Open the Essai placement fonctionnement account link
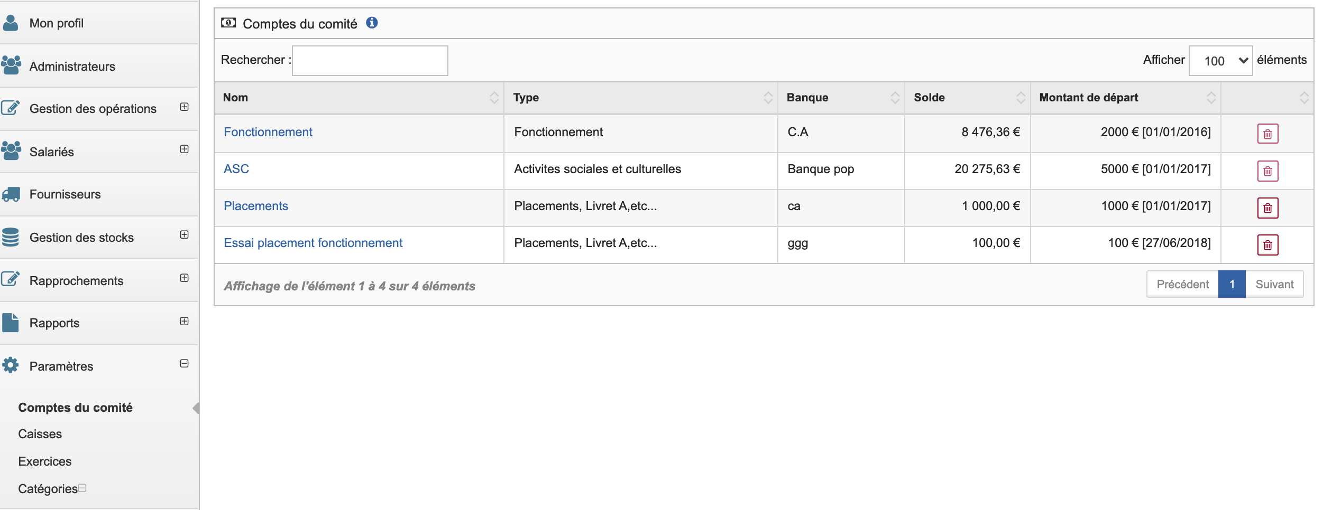The height and width of the screenshot is (510, 1323). coord(313,243)
